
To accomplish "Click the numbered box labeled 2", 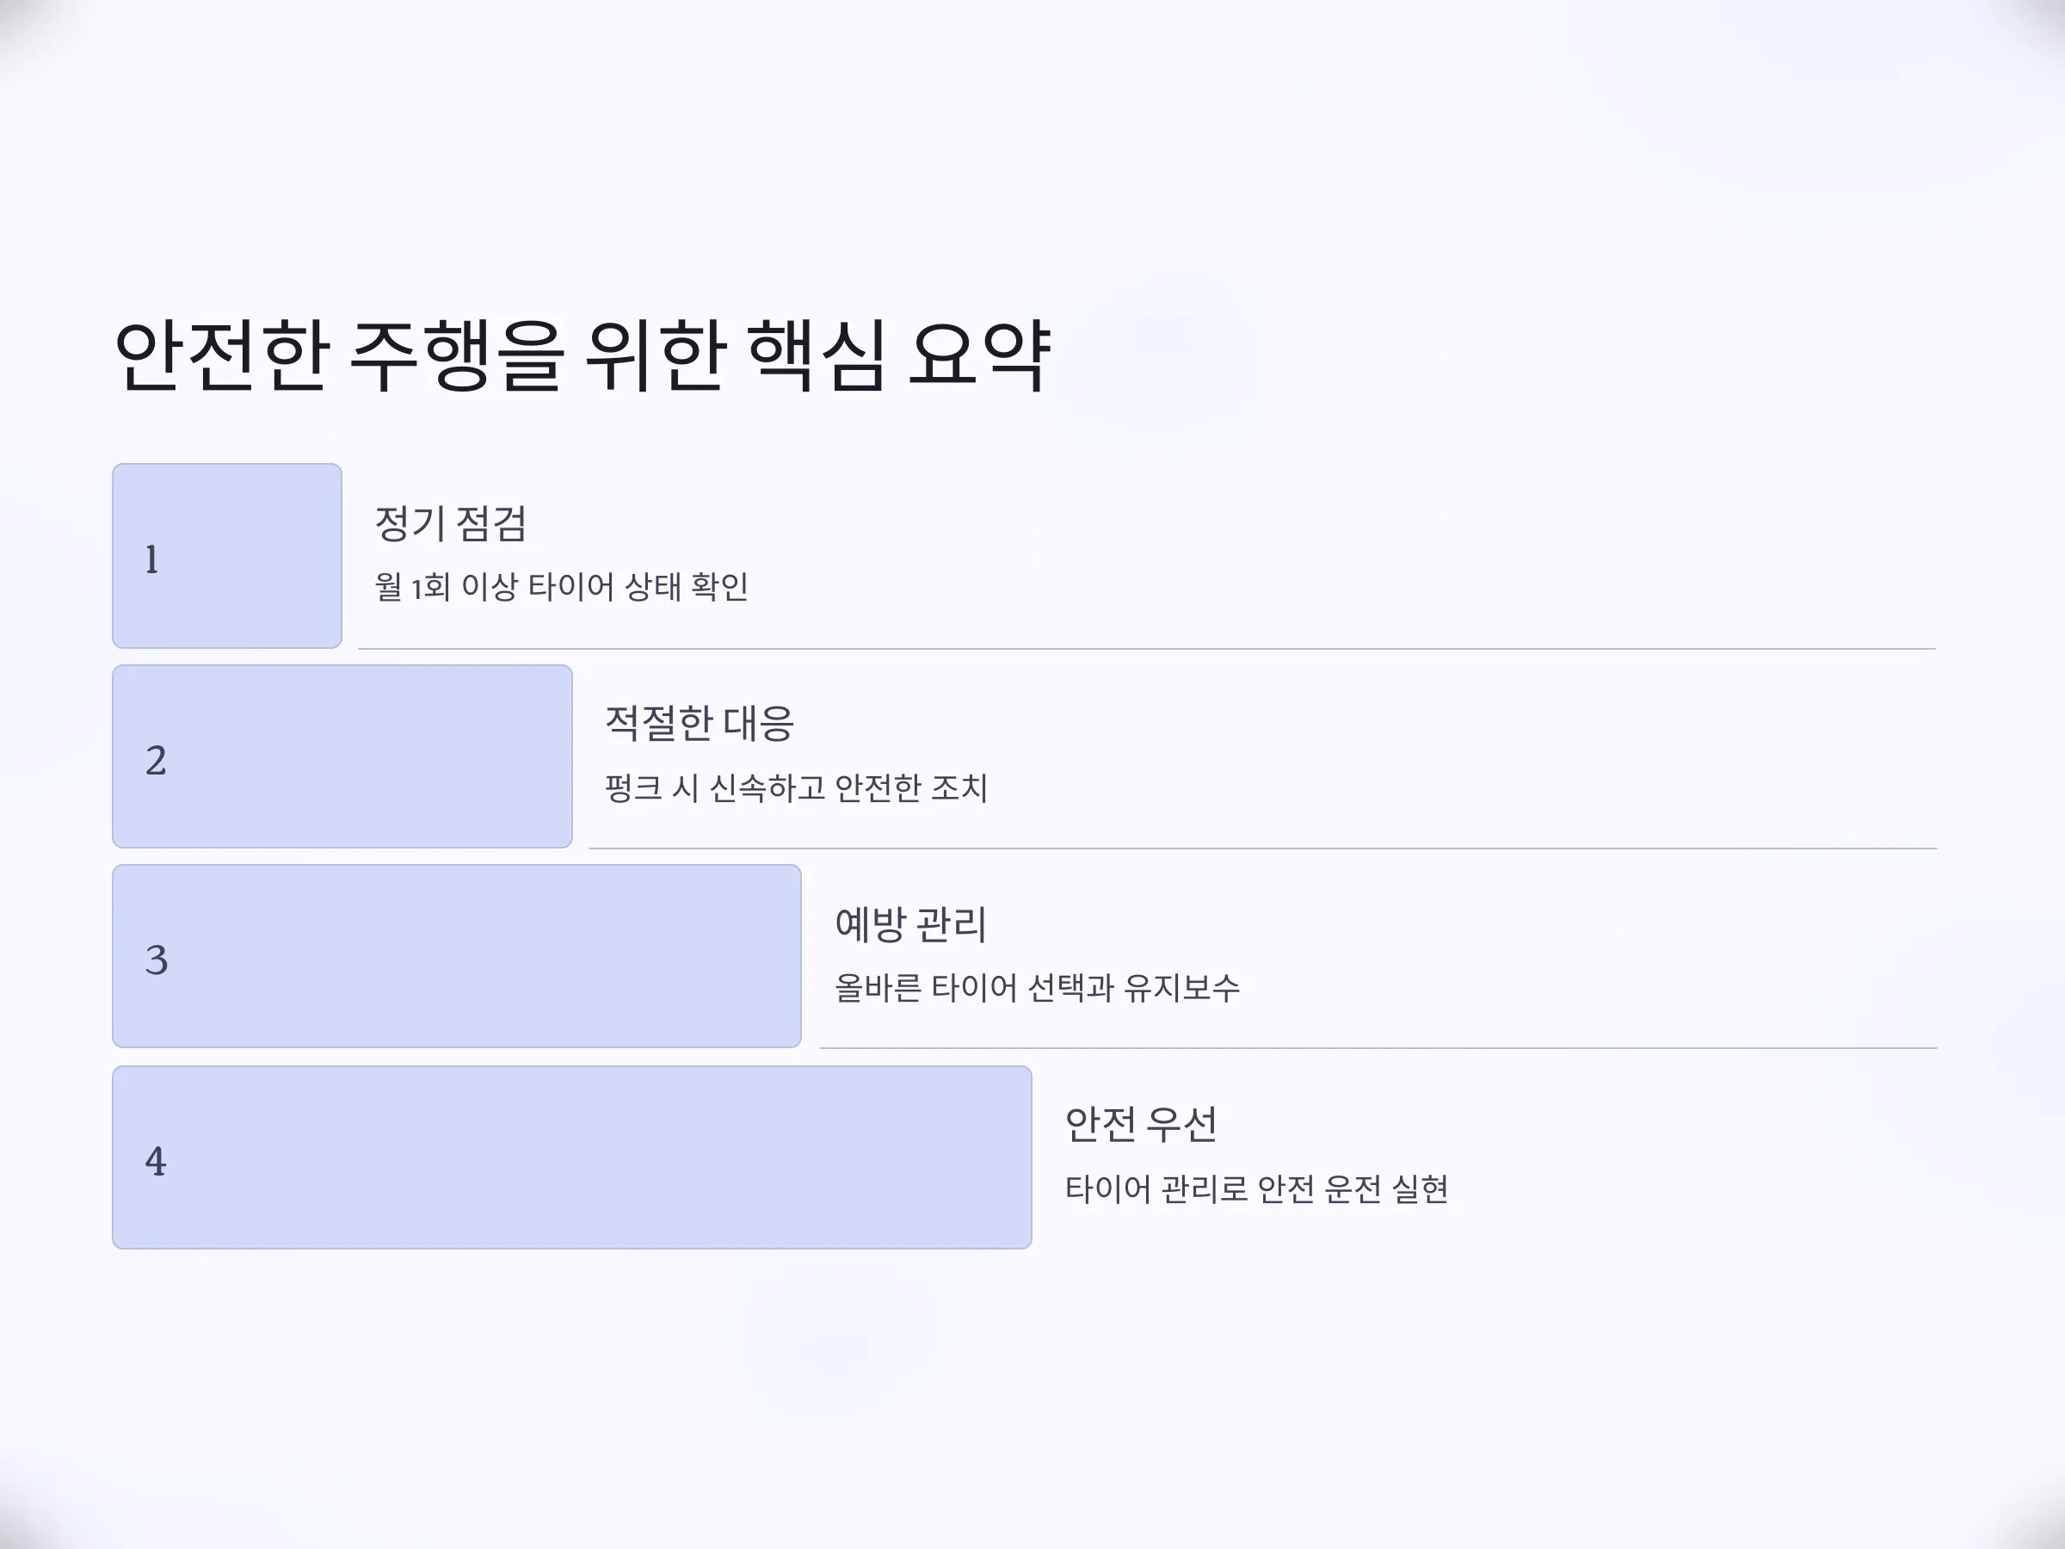I will pos(342,756).
